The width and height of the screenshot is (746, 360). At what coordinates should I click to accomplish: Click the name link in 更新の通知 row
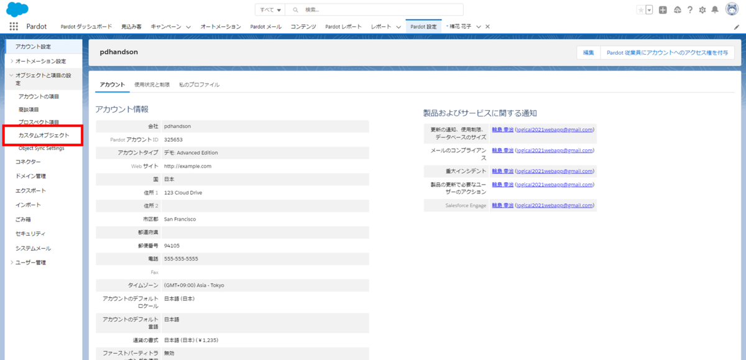[503, 129]
